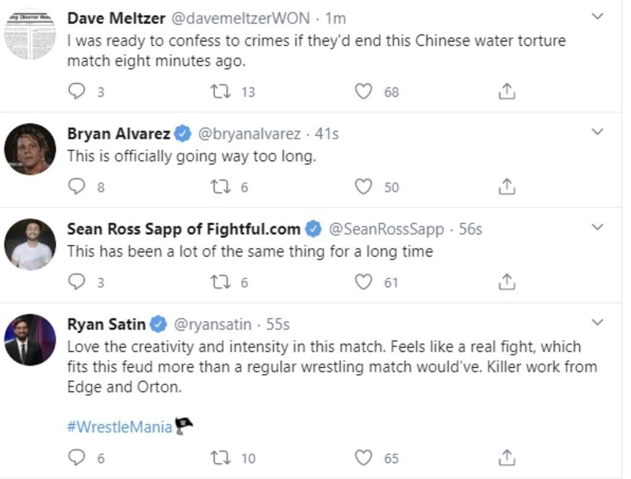Open Dave Meltzer's avatar image
The height and width of the screenshot is (479, 631).
[x=30, y=34]
